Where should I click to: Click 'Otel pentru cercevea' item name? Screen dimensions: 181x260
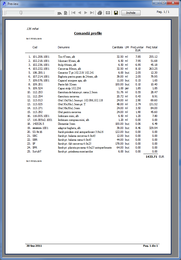coord(69,112)
